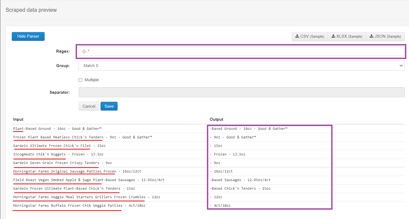Image resolution: width=409 pixels, height=219 pixels.
Task: Save the regex parser settings
Action: (109, 106)
